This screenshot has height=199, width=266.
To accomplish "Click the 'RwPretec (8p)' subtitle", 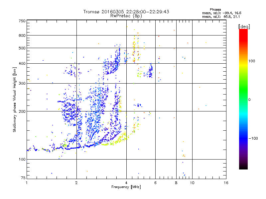I will point(126,16).
